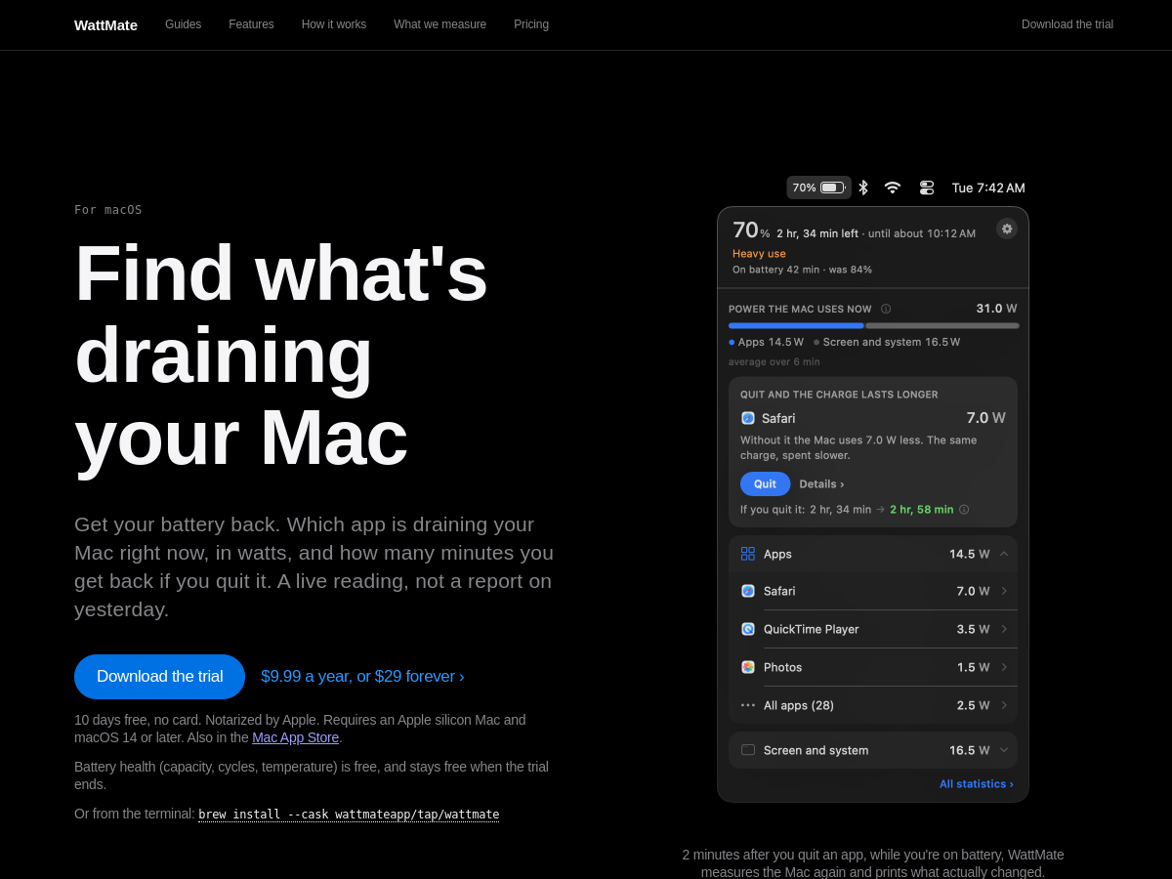Click the Tue 7:42 AM clock
The width and height of the screenshot is (1172, 879).
(988, 188)
